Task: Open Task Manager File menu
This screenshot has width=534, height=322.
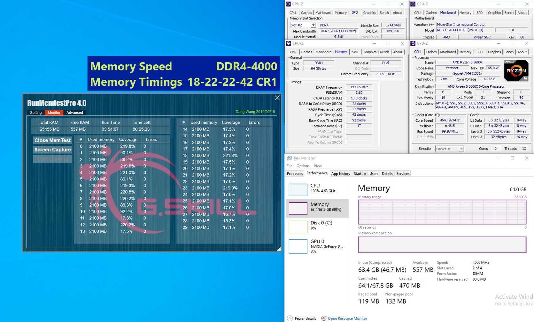Action: click(290, 166)
